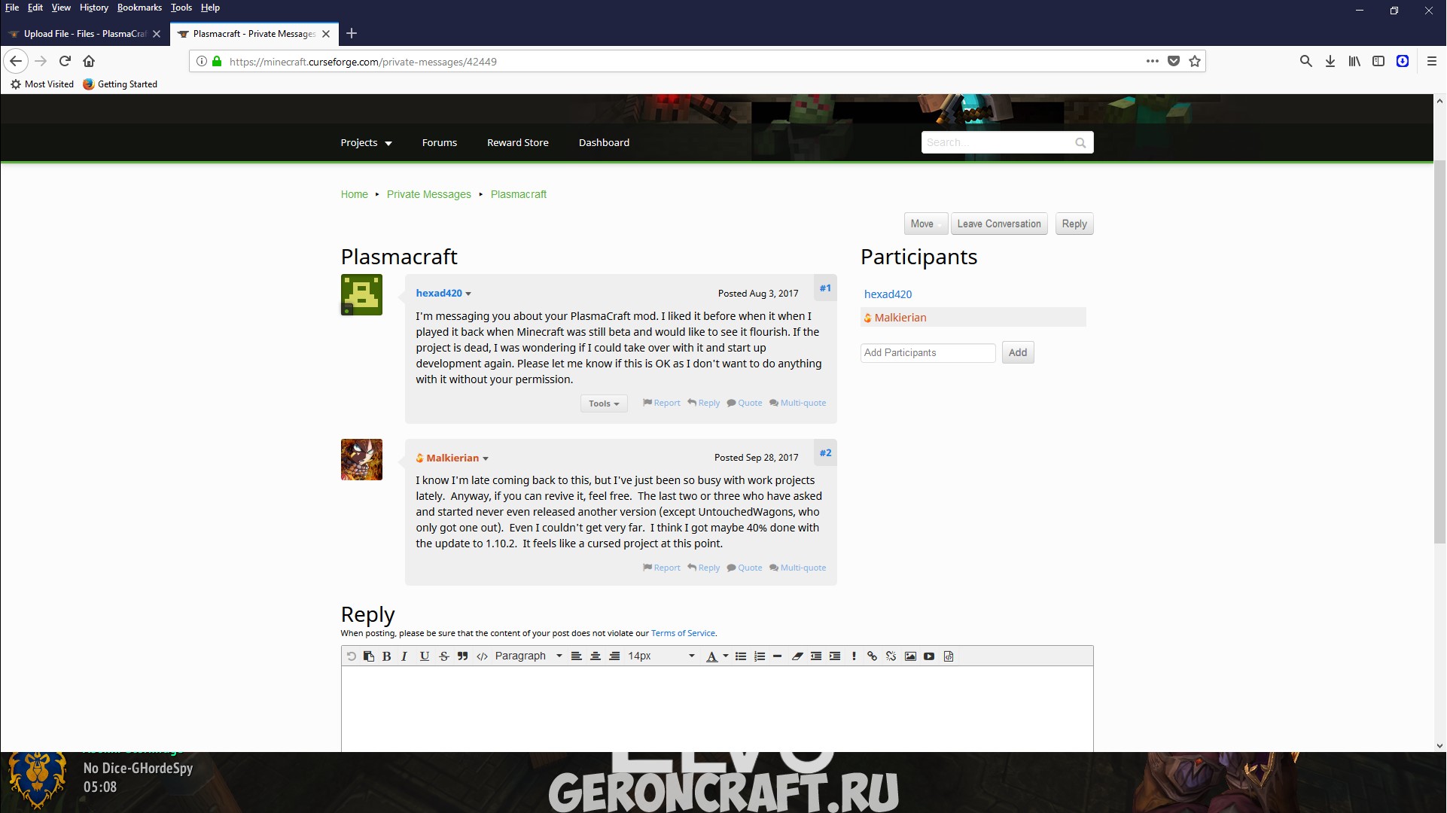Open the Tools dropdown on post #1
This screenshot has width=1447, height=813.
point(604,403)
